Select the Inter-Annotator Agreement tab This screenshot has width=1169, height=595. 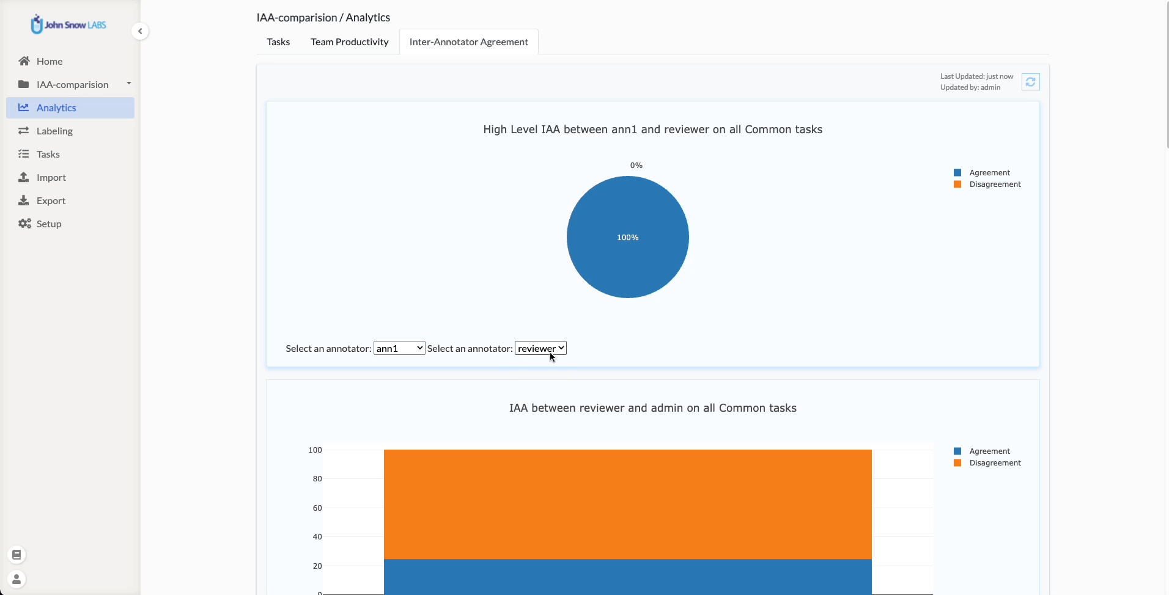tap(469, 42)
